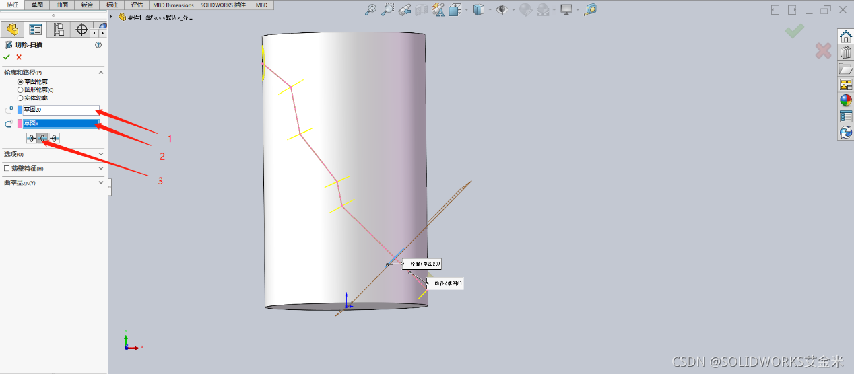Open Appearances color ball icon in task pane
The image size is (854, 374).
click(x=846, y=100)
